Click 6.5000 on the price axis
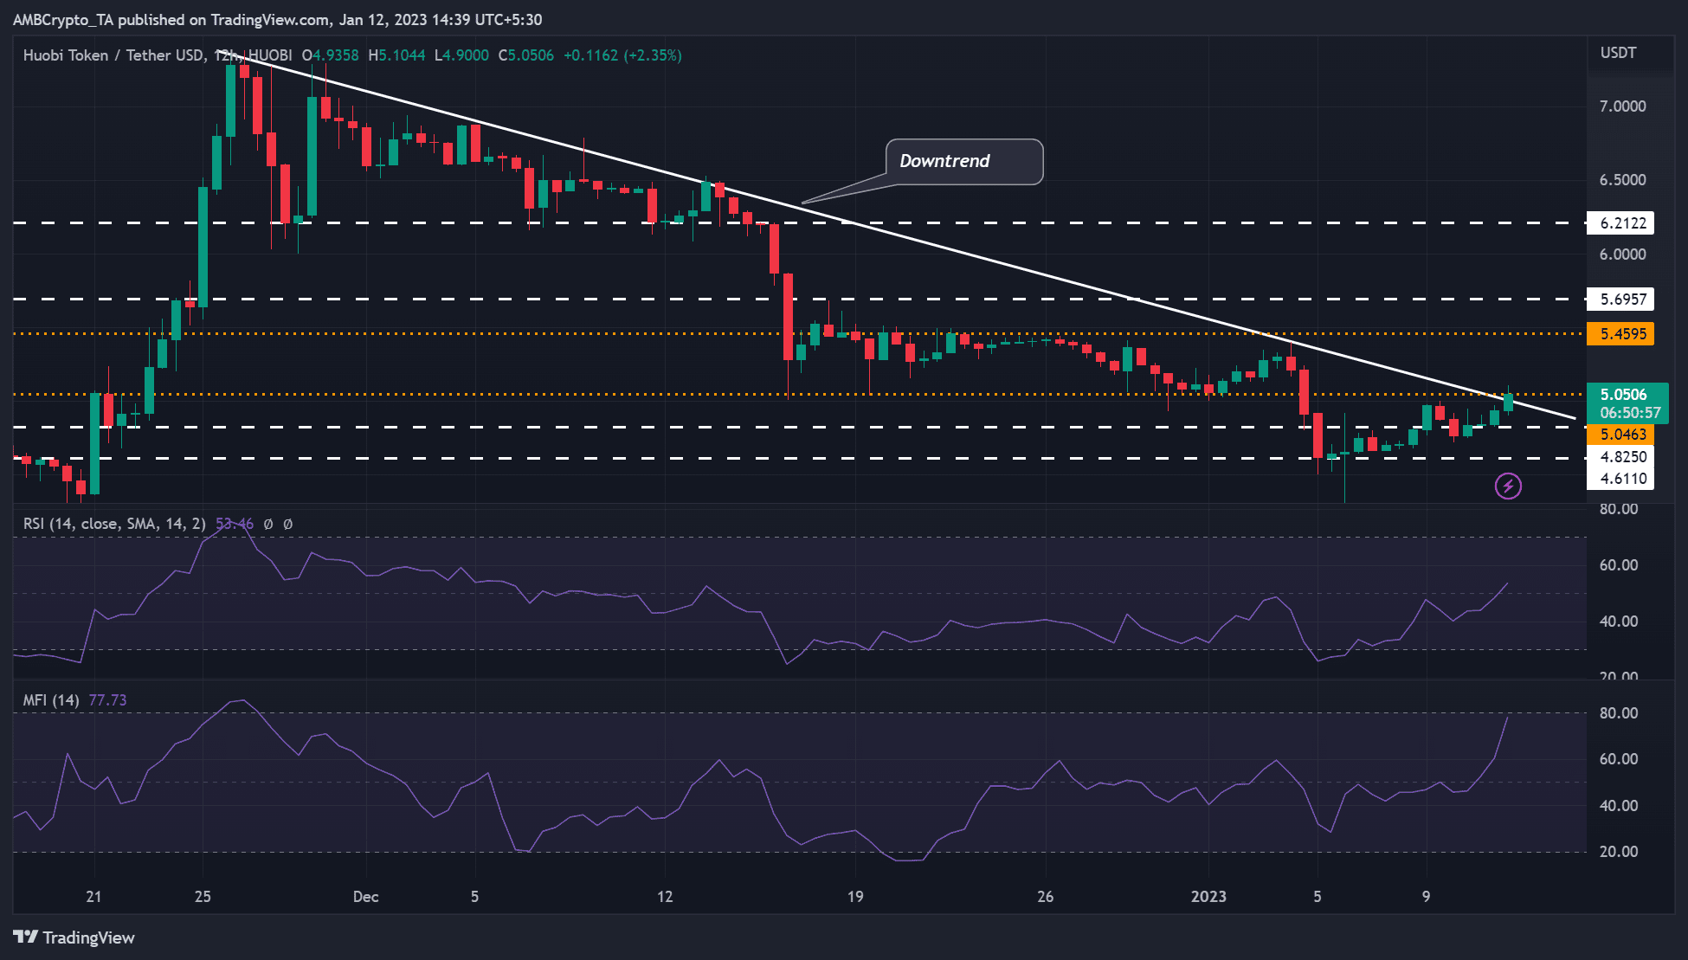 (1623, 180)
